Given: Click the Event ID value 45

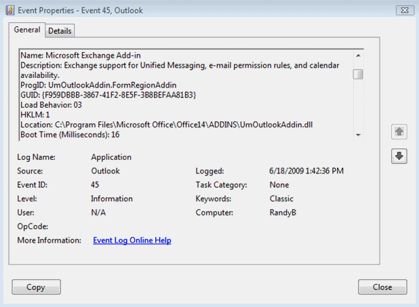Looking at the screenshot, I should pyautogui.click(x=95, y=184).
